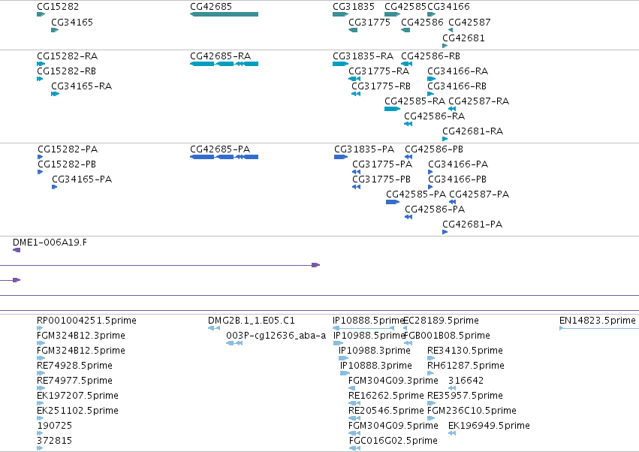Viewport: 639px width, 452px height.
Task: Select the CG15282-PB protein label
Action: (x=67, y=164)
